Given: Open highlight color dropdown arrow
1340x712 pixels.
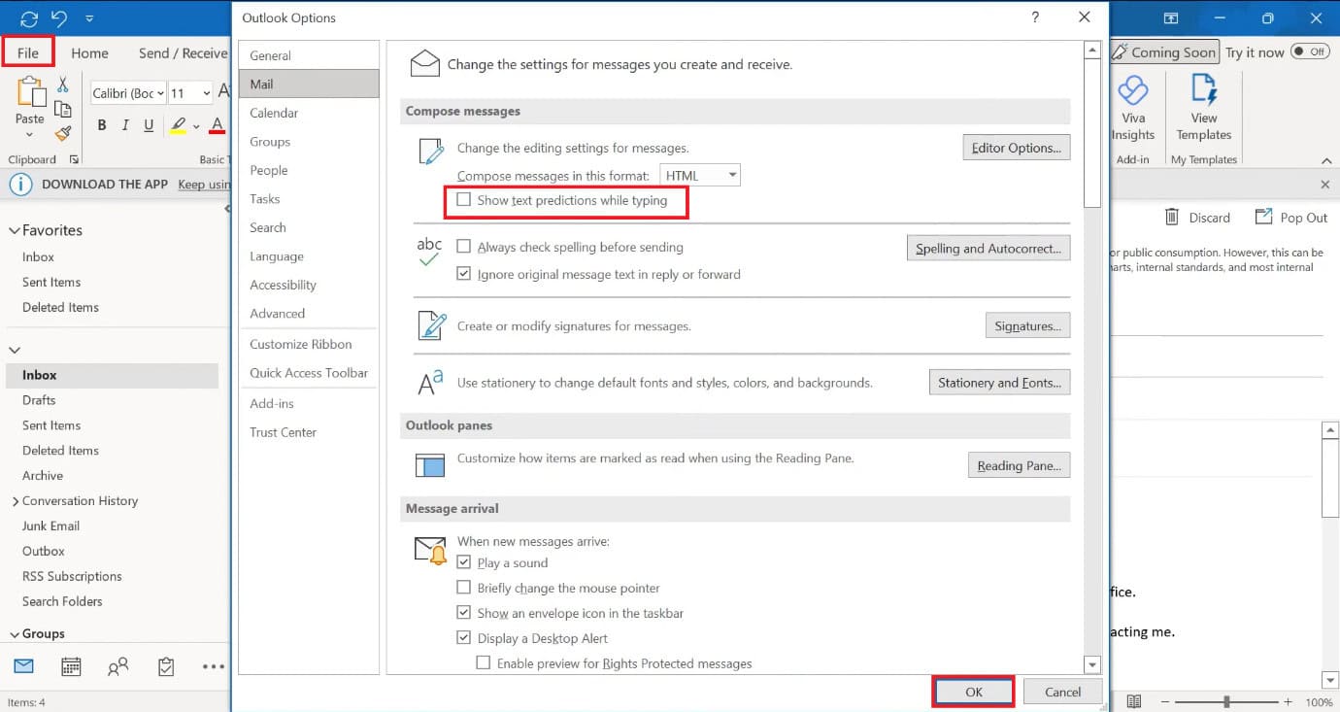Looking at the screenshot, I should [x=196, y=126].
